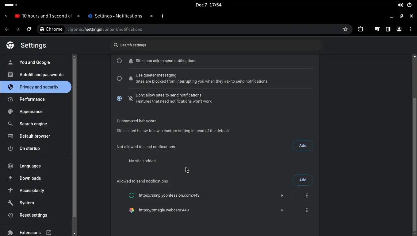Open Chrome's three-dot main menu
The height and width of the screenshot is (236, 417).
(410, 29)
